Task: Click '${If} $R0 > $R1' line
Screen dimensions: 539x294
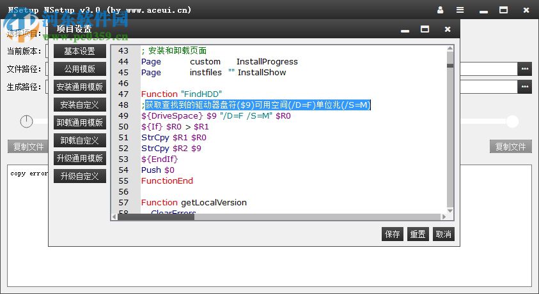Action: (175, 127)
